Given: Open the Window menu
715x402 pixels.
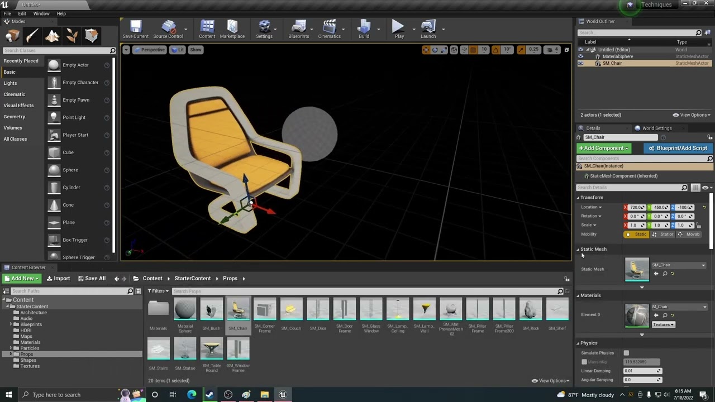Looking at the screenshot, I should (x=41, y=13).
